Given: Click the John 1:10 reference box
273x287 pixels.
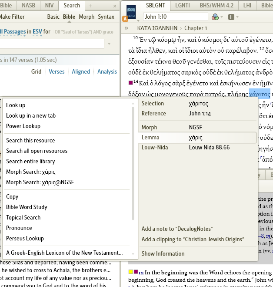Looking at the screenshot, I should coord(176,17).
